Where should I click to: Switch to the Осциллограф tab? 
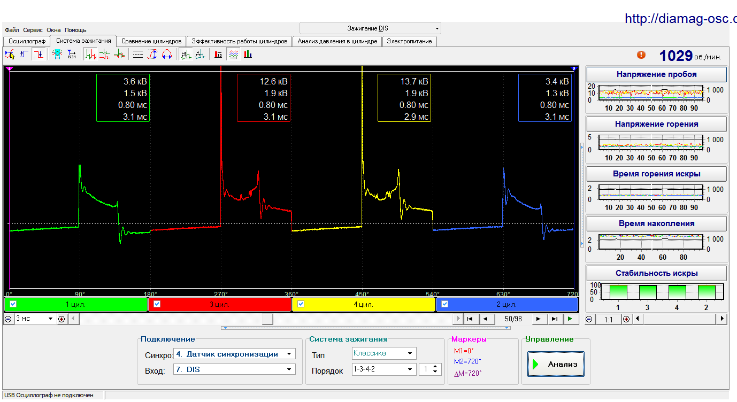27,41
